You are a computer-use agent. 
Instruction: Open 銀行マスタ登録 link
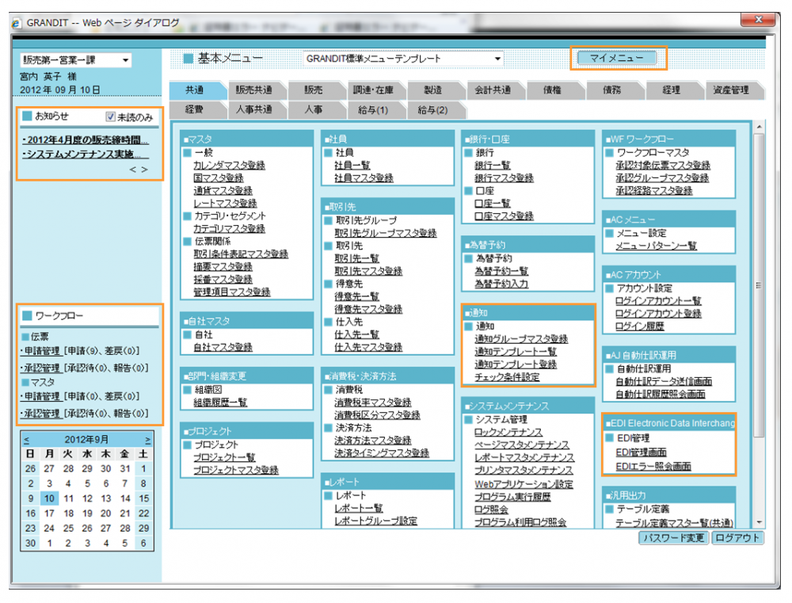click(x=504, y=178)
